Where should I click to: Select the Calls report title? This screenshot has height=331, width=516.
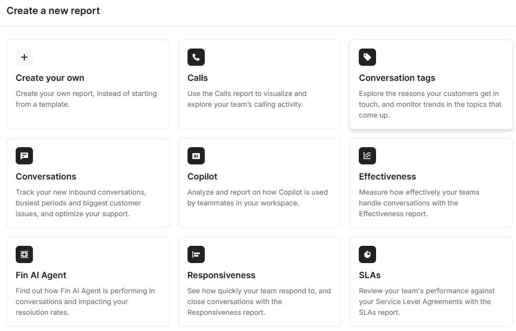(198, 78)
